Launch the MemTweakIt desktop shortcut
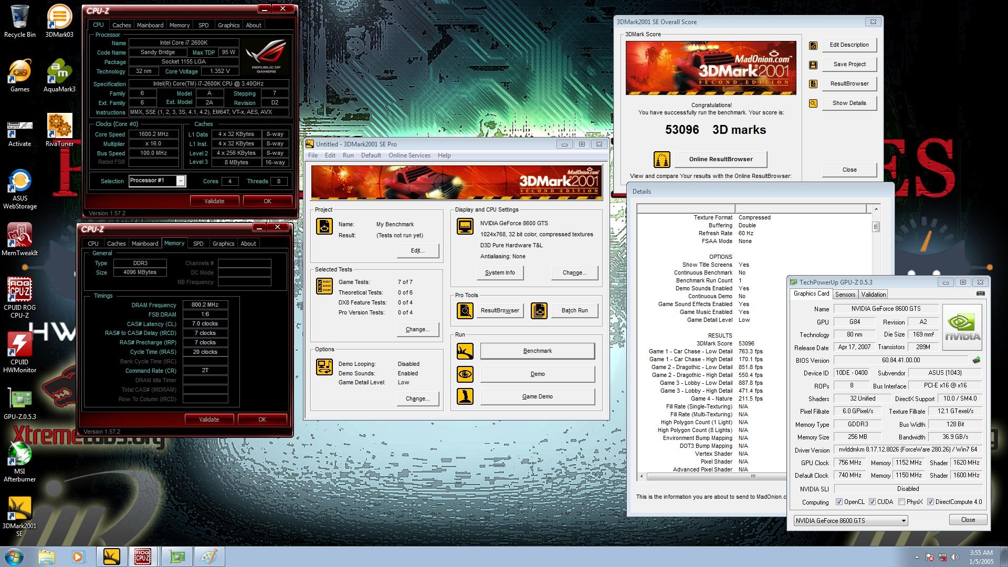The height and width of the screenshot is (567, 1008). coord(19,239)
